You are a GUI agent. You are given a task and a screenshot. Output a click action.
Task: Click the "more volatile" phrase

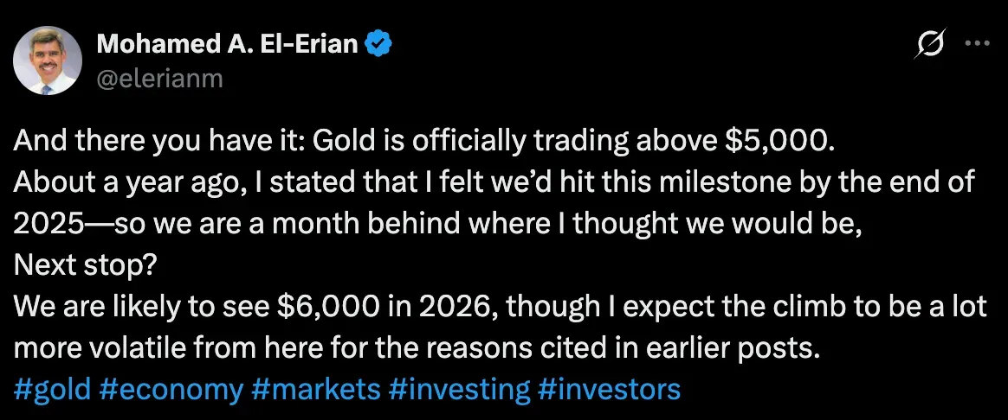coord(105,350)
